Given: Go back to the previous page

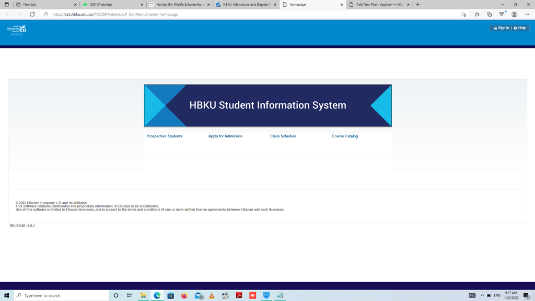Looking at the screenshot, I should point(8,14).
